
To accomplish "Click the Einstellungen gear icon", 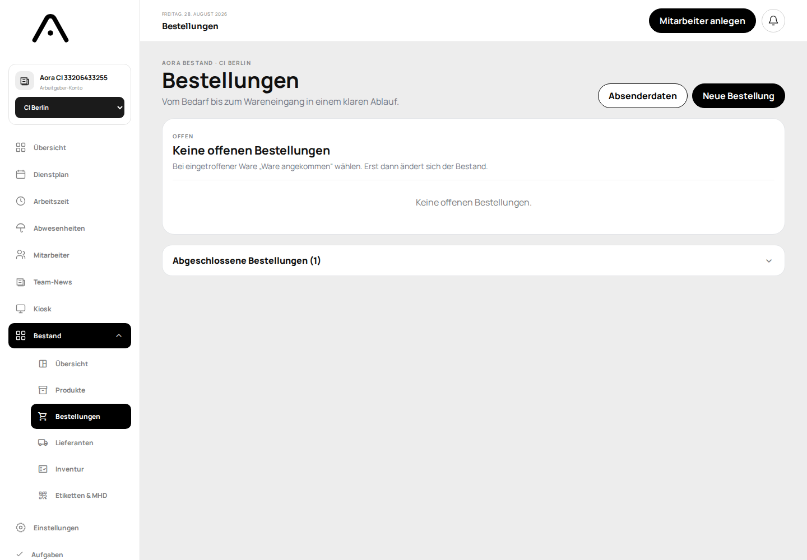I will pos(21,528).
